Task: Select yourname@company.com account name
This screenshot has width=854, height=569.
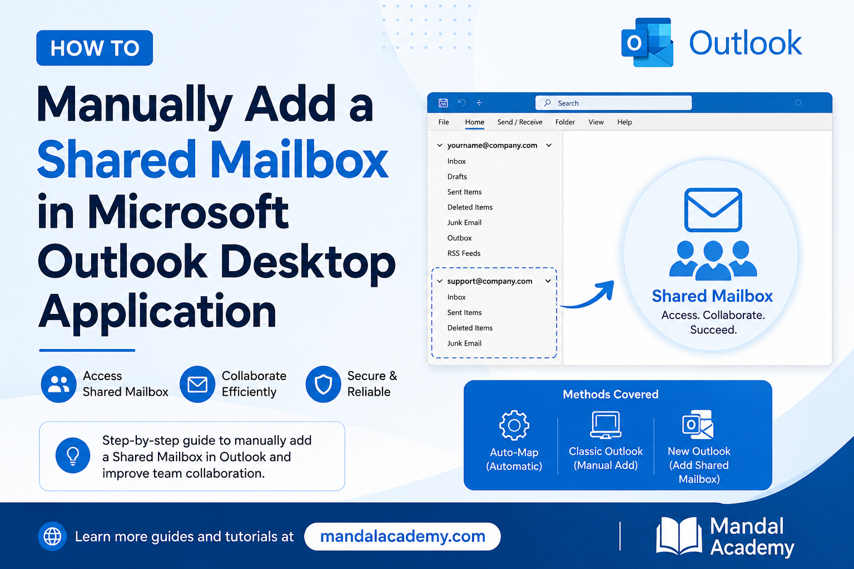Action: coord(492,146)
